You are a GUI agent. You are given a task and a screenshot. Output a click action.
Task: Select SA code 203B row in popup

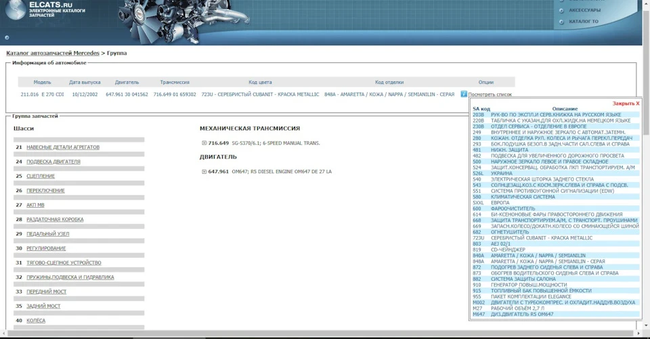coord(556,115)
